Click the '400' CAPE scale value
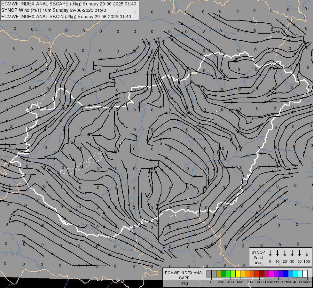313x288 pixels. coord(231,282)
